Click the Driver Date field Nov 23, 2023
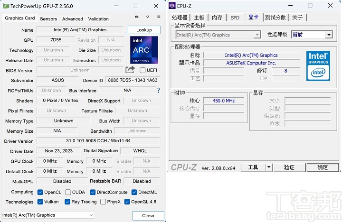The height and width of the screenshot is (222, 342). (59, 151)
